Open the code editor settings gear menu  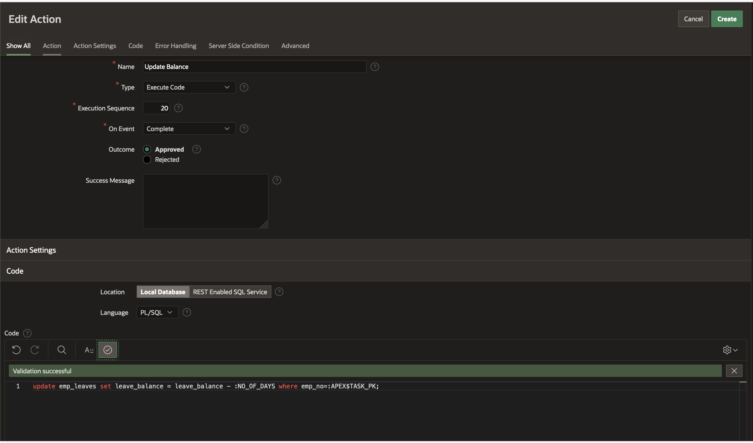pyautogui.click(x=730, y=350)
